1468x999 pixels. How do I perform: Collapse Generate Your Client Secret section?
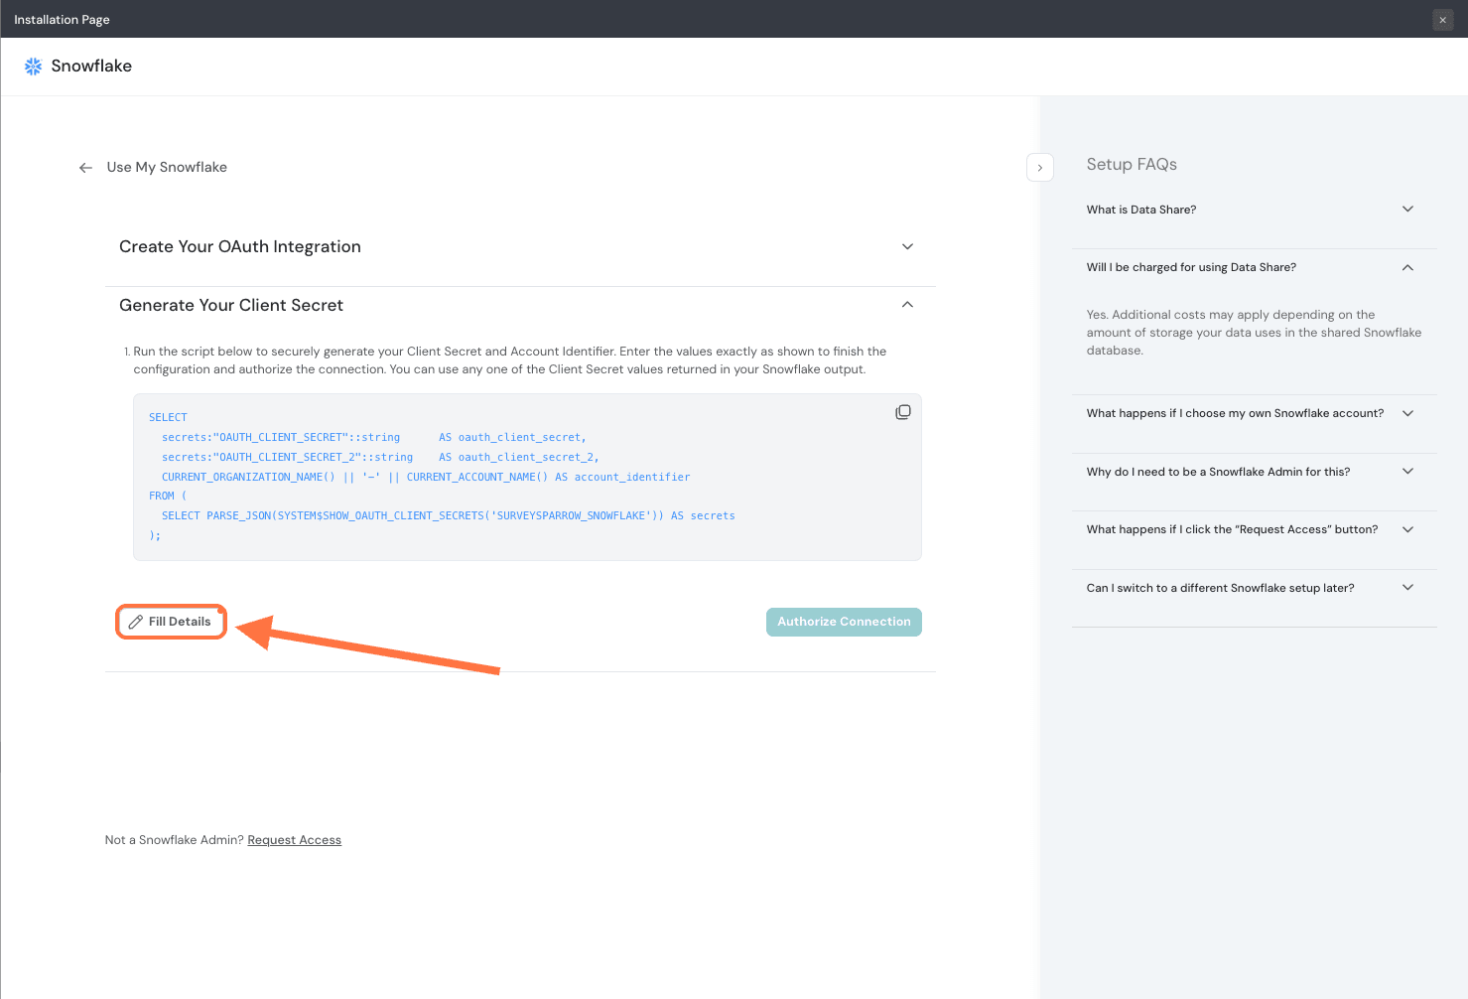pyautogui.click(x=906, y=305)
